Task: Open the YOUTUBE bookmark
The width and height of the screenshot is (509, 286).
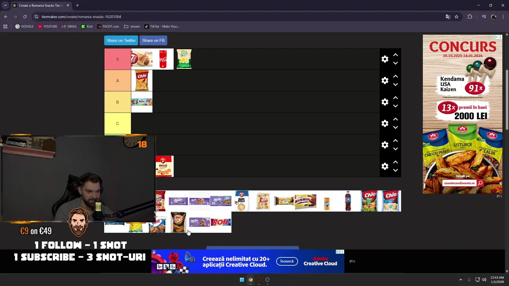Action: 47,26
